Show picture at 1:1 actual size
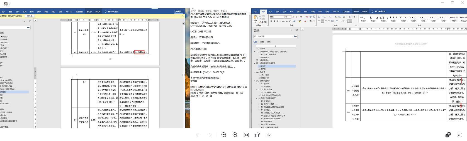The width and height of the screenshot is (467, 141). [x=246, y=135]
